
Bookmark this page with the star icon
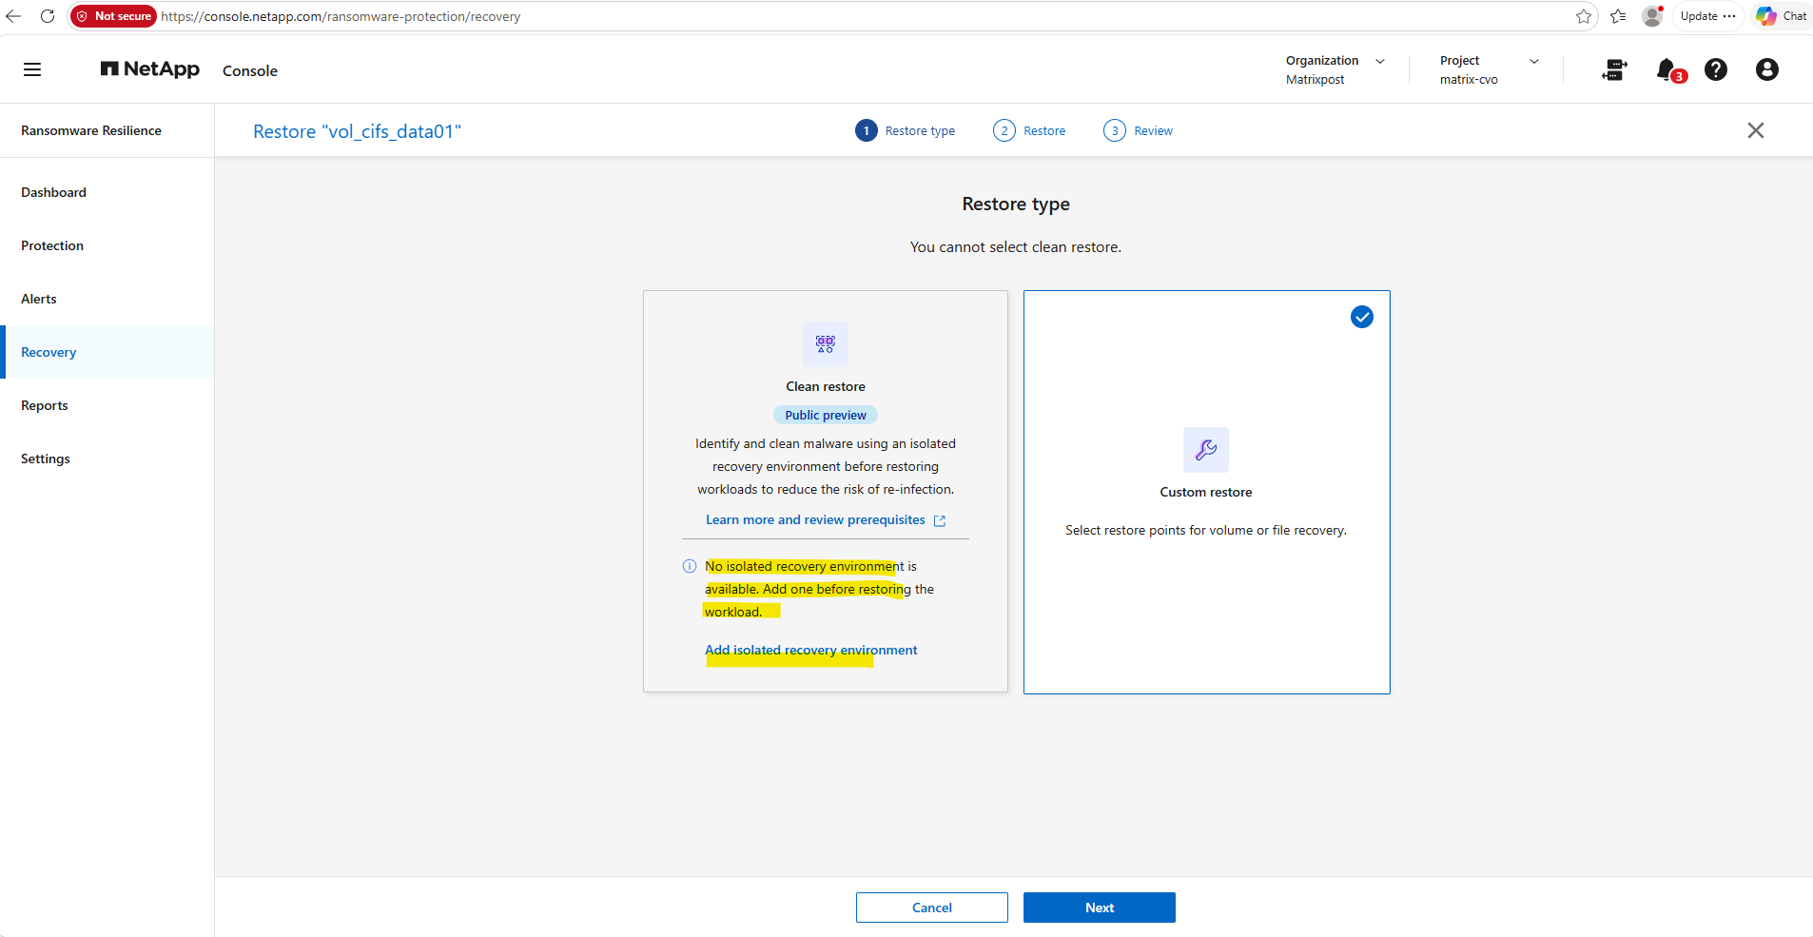click(1584, 16)
